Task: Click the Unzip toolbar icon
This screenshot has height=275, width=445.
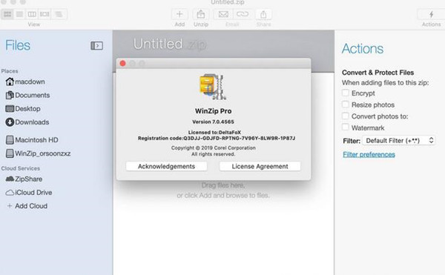Action: [x=201, y=14]
